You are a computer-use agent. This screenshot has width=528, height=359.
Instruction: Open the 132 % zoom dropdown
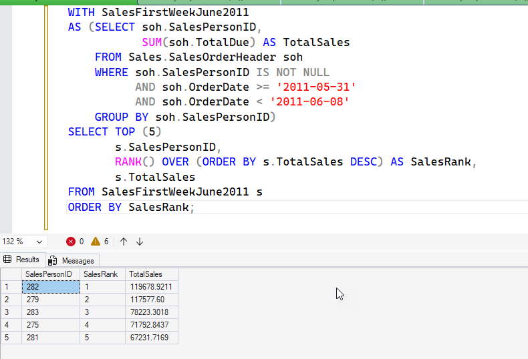pyautogui.click(x=39, y=242)
